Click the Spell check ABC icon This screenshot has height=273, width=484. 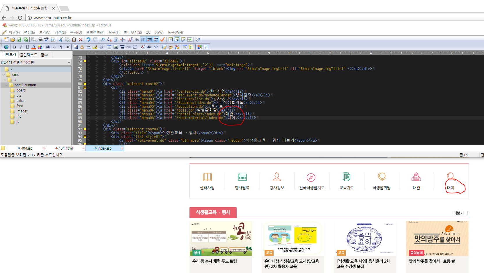coord(47,39)
